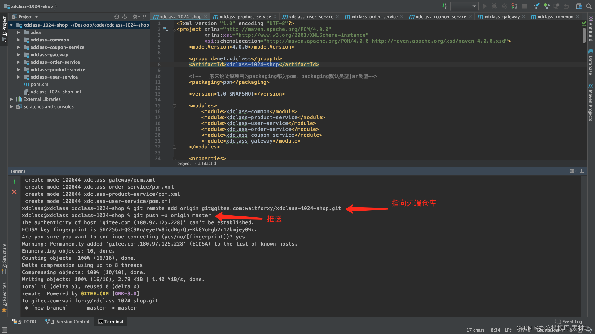Screen dimensions: 595x334
Task: Click Collapse All icon in Project panel
Action: coord(125,17)
